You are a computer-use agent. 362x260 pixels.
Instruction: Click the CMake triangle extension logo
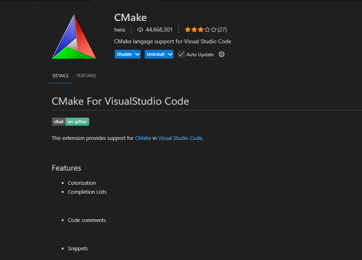tap(74, 37)
